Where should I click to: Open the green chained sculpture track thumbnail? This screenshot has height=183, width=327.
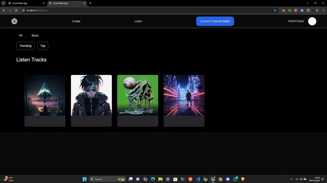point(138,96)
